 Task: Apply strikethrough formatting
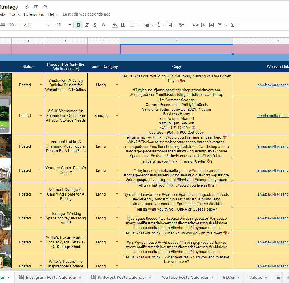[95, 25]
